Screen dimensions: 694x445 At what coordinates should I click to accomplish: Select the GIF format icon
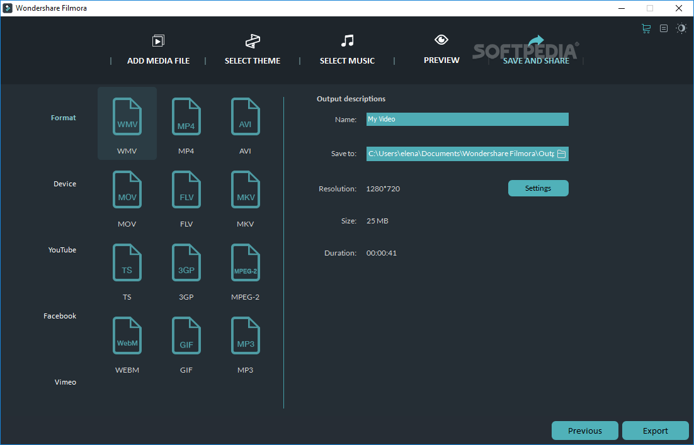point(186,335)
